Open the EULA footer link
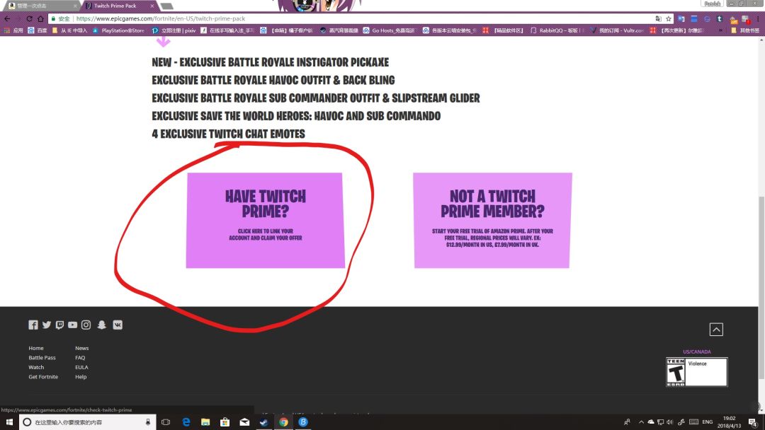 pyautogui.click(x=81, y=367)
